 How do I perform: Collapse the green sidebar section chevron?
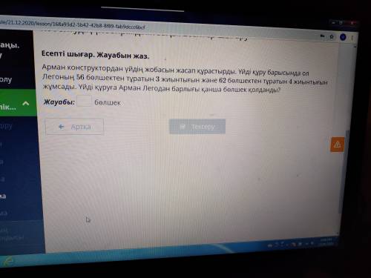(x=26, y=103)
